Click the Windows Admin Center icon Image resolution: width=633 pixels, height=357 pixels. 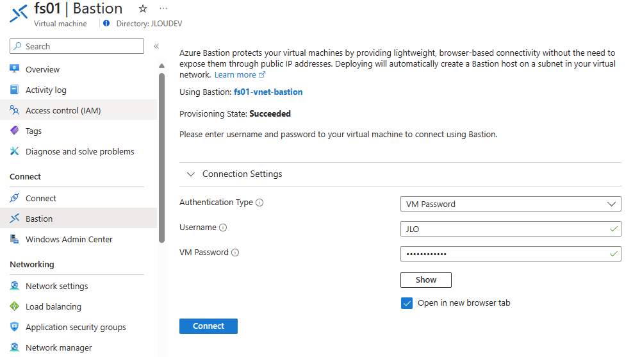point(15,239)
